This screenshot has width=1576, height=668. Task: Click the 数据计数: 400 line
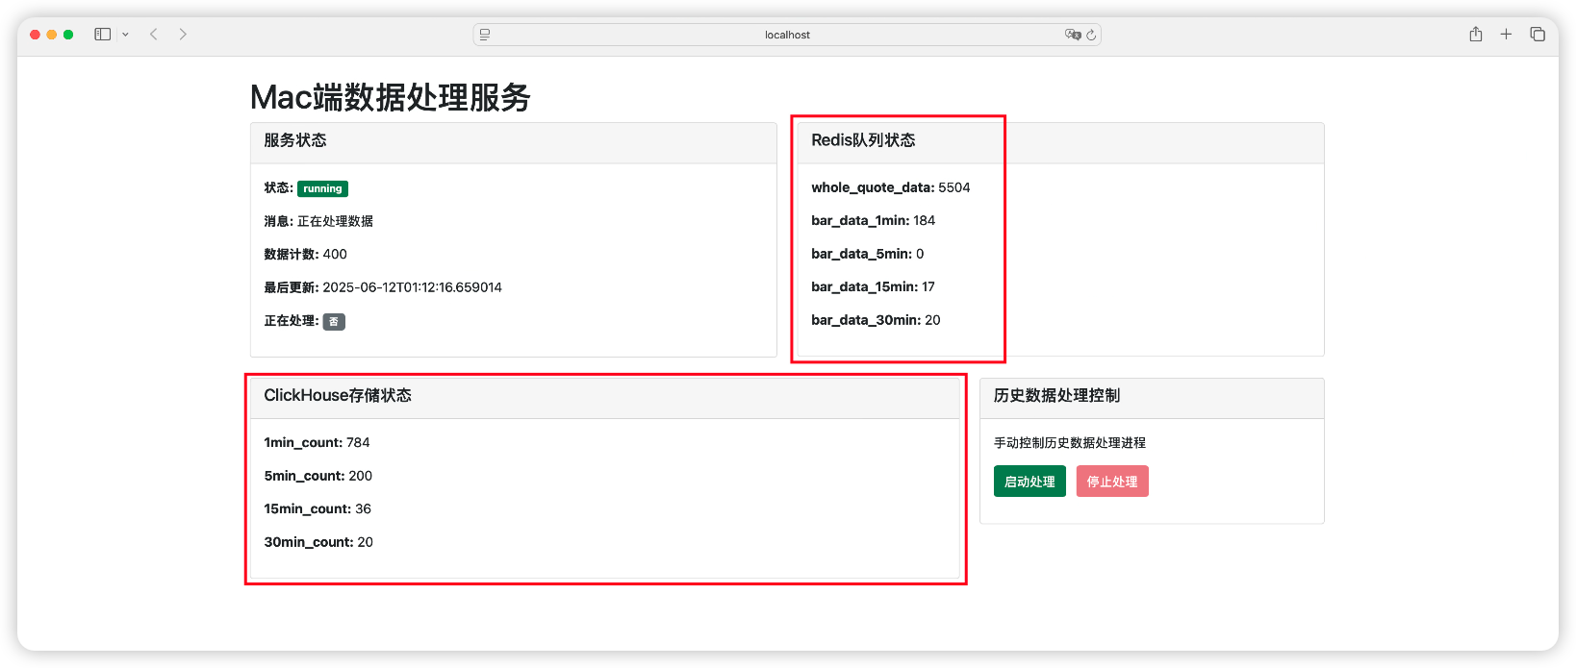(305, 254)
